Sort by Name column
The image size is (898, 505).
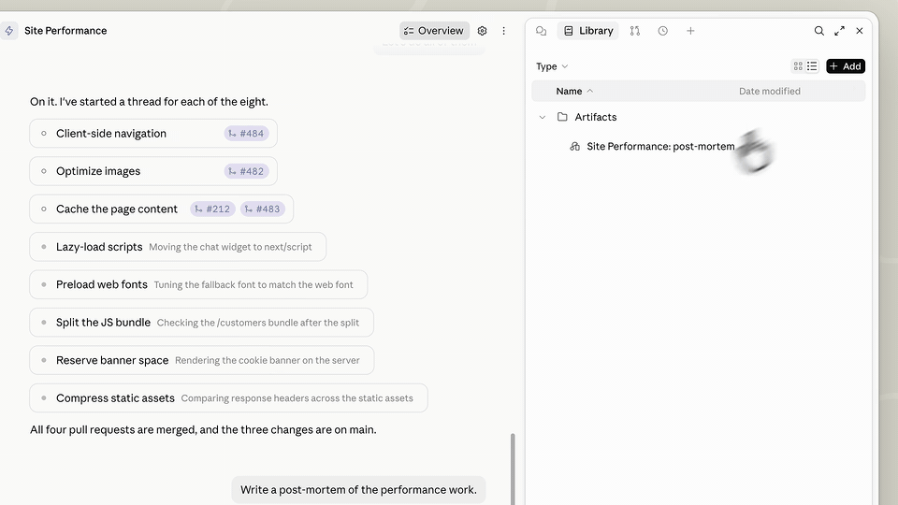coord(574,91)
